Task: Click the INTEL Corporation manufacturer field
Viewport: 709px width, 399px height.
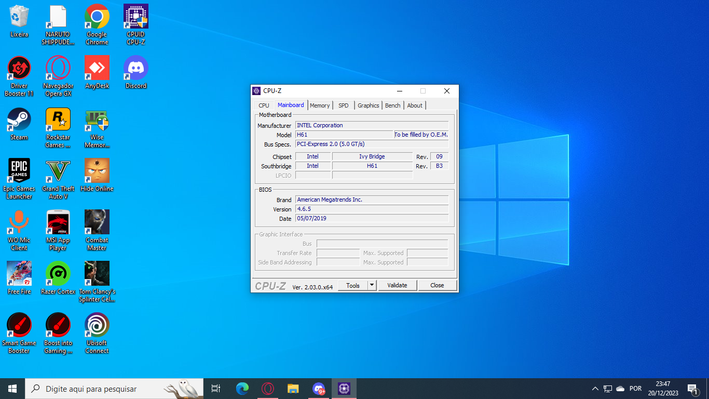Action: tap(372, 125)
